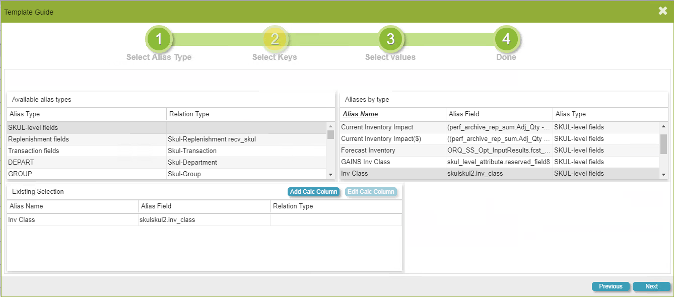Click step 3 circle Select values

390,39
